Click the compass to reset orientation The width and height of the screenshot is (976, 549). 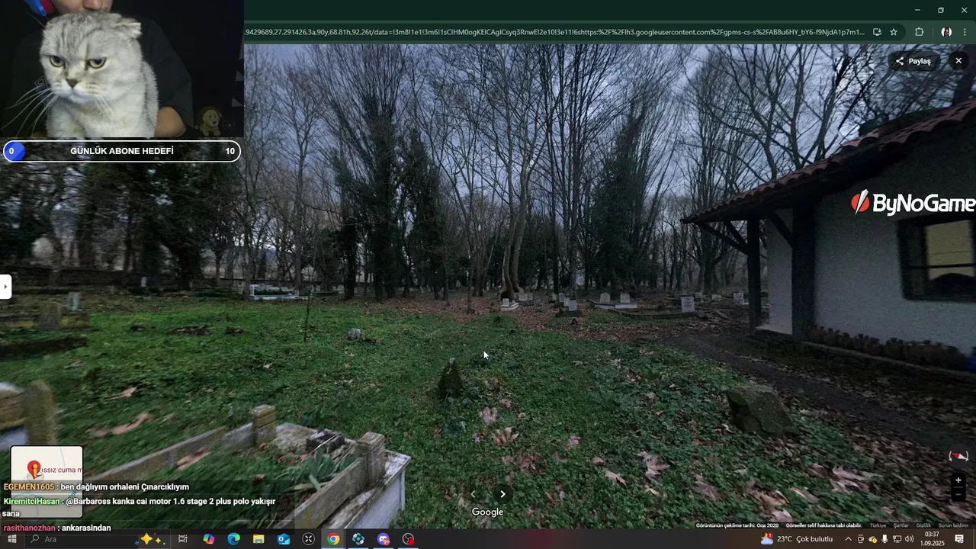tap(958, 456)
